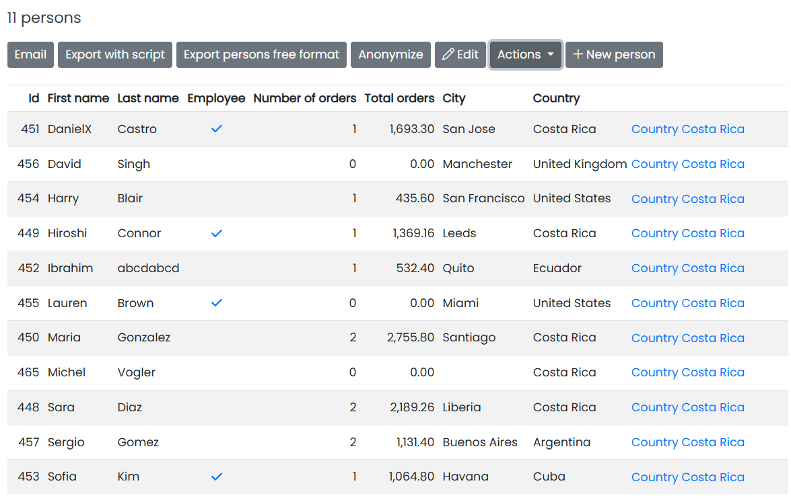Click the Employee checkmark in Sofia Kim row
The height and width of the screenshot is (500, 791).
coord(216,476)
